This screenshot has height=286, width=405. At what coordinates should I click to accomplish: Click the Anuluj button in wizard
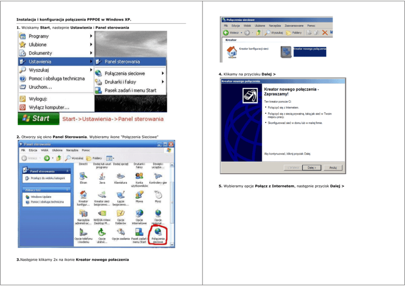(x=333, y=168)
